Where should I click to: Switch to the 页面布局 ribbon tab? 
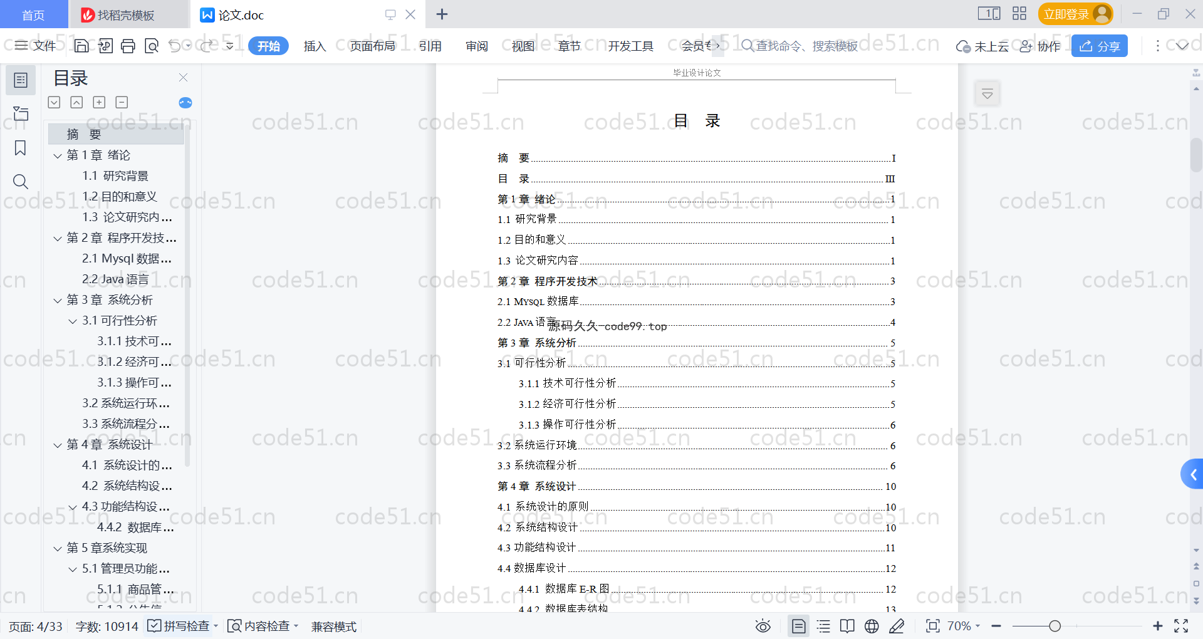(x=372, y=46)
